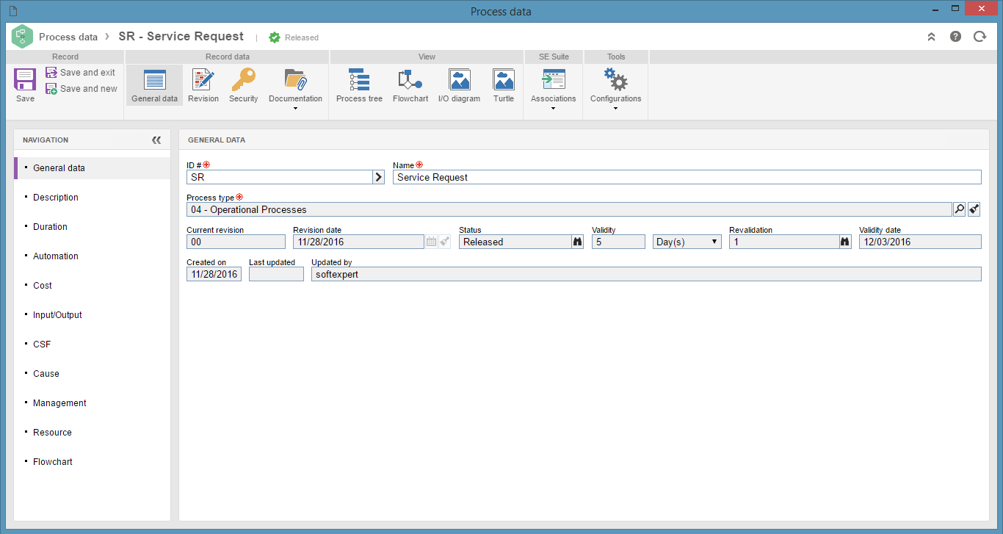Click the refresh icon in header
The height and width of the screenshot is (534, 1003).
(x=980, y=37)
